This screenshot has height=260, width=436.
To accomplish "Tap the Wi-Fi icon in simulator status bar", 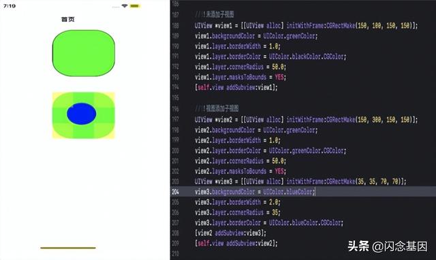I will (x=125, y=6).
